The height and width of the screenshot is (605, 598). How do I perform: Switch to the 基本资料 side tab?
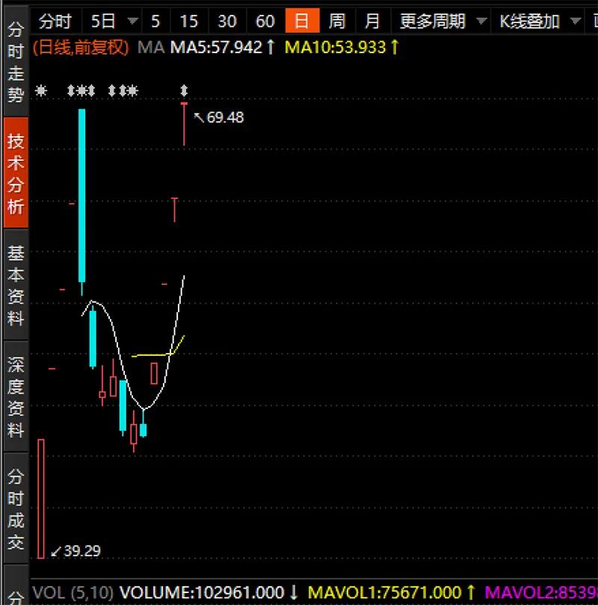(x=16, y=285)
